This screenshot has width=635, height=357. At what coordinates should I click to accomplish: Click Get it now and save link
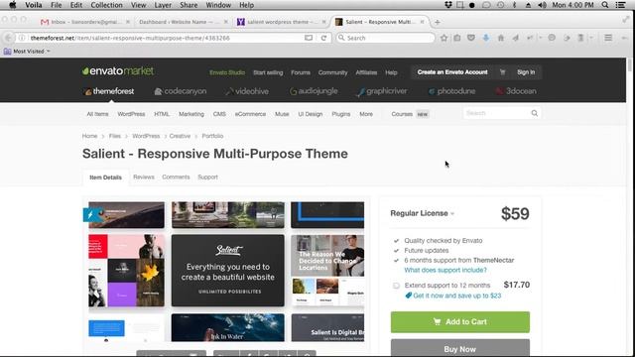pyautogui.click(x=456, y=296)
